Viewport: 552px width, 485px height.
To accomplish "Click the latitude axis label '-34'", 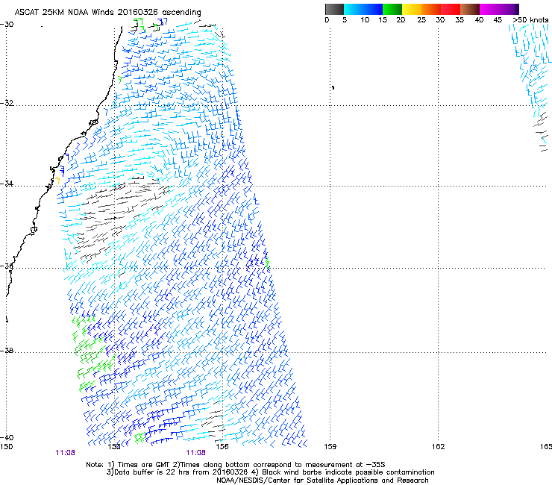I will 7,184.
